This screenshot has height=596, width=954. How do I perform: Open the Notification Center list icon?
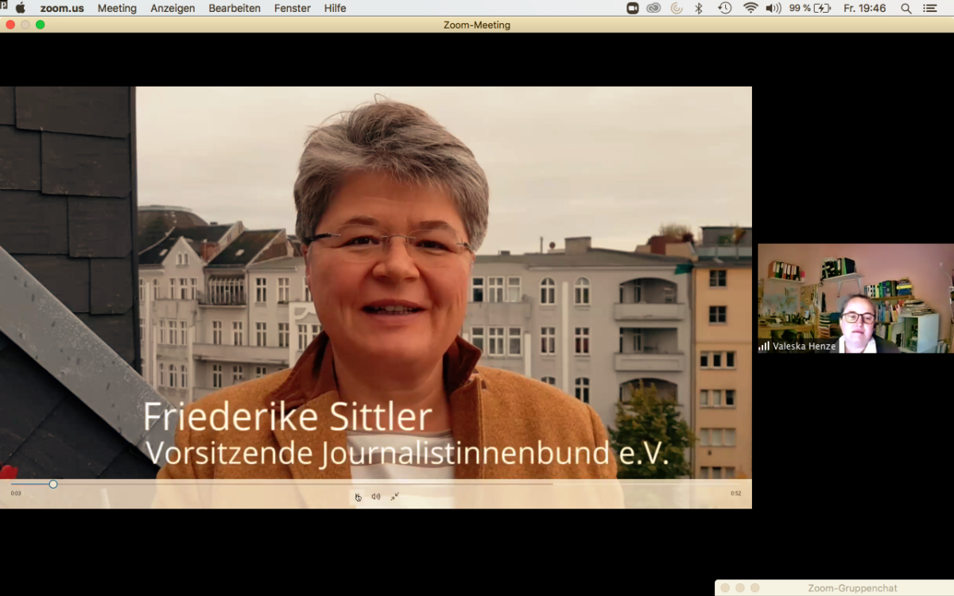click(929, 8)
